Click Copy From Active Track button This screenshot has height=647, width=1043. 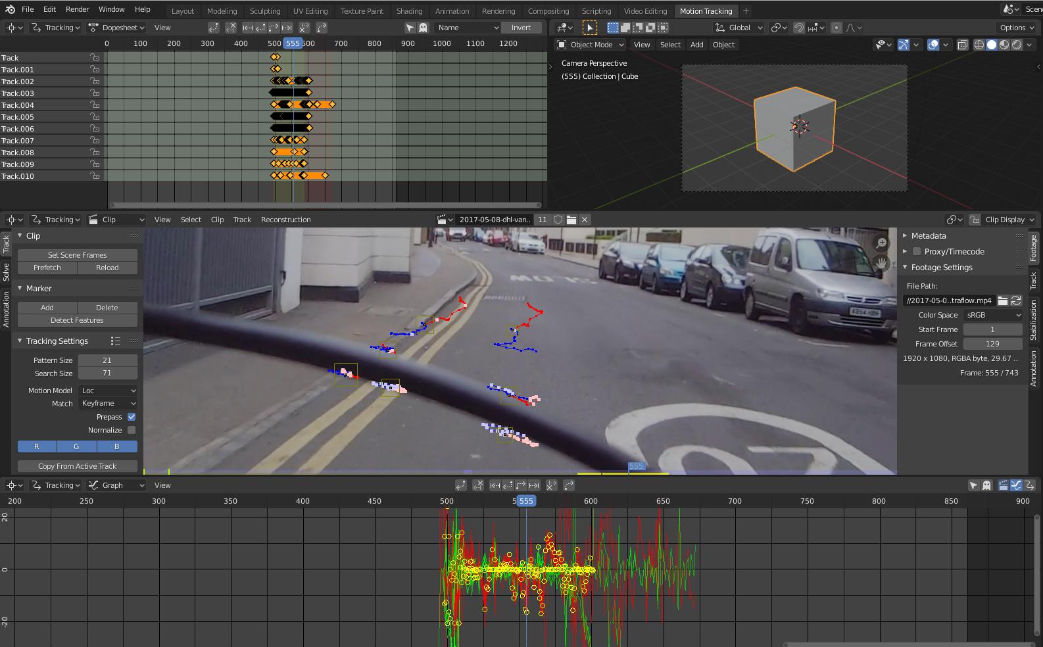pos(78,466)
